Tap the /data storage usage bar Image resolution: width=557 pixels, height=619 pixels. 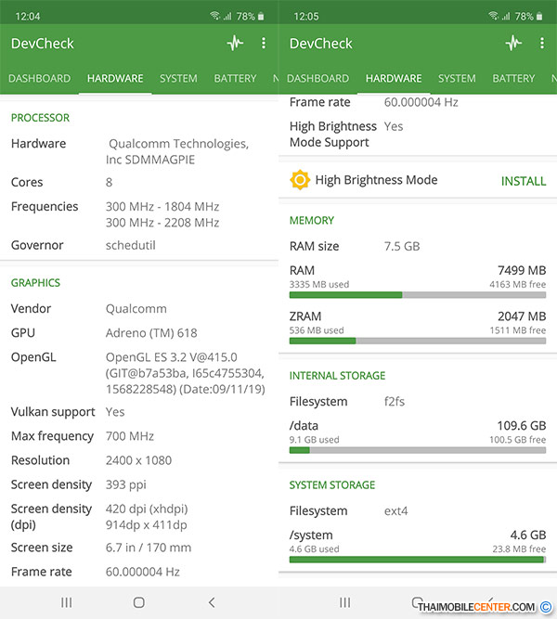(417, 450)
